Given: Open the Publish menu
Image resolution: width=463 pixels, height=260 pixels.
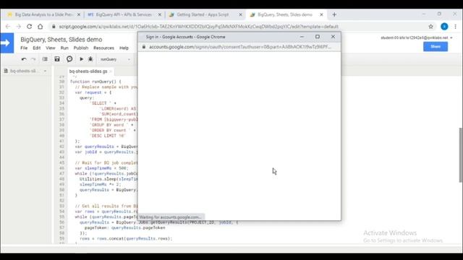Looking at the screenshot, I should (81, 48).
